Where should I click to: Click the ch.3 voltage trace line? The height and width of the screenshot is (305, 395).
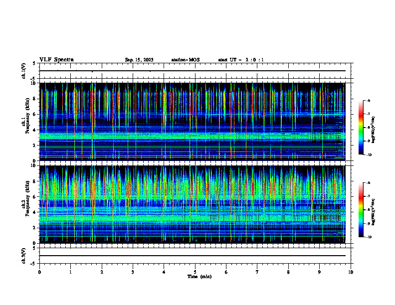193,256
